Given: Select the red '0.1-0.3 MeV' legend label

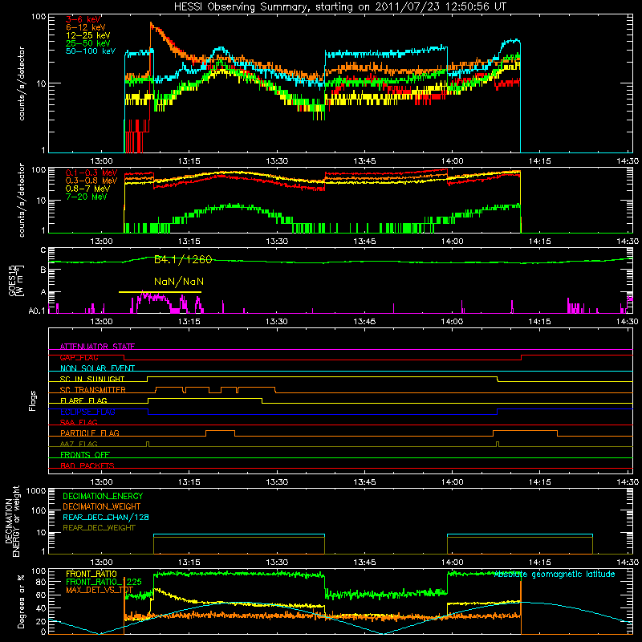Looking at the screenshot, I should coord(91,173).
